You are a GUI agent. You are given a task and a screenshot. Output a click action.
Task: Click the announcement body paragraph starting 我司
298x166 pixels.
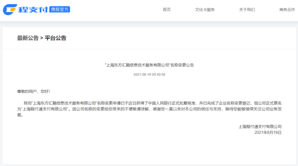click(x=149, y=109)
